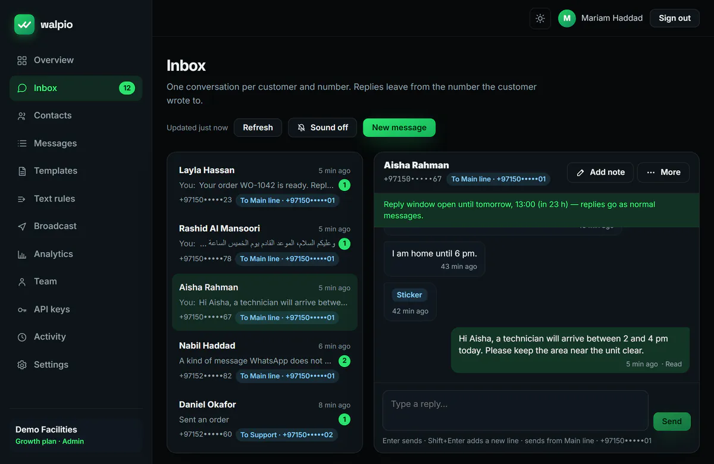
Task: Click the Settings gear icon
Action: pos(22,365)
